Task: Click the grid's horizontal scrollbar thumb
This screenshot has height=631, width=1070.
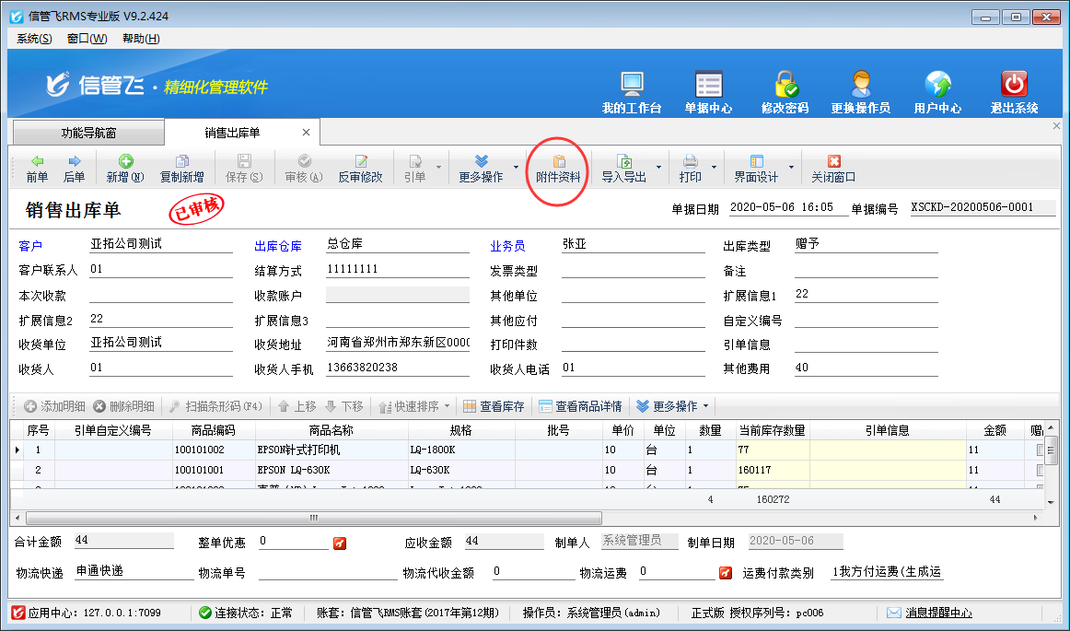Action: [x=313, y=518]
